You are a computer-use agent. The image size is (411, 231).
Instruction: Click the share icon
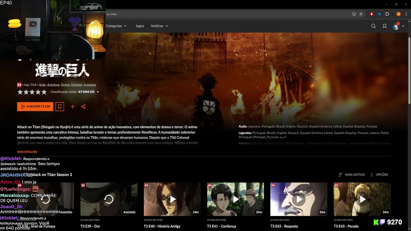(x=83, y=107)
